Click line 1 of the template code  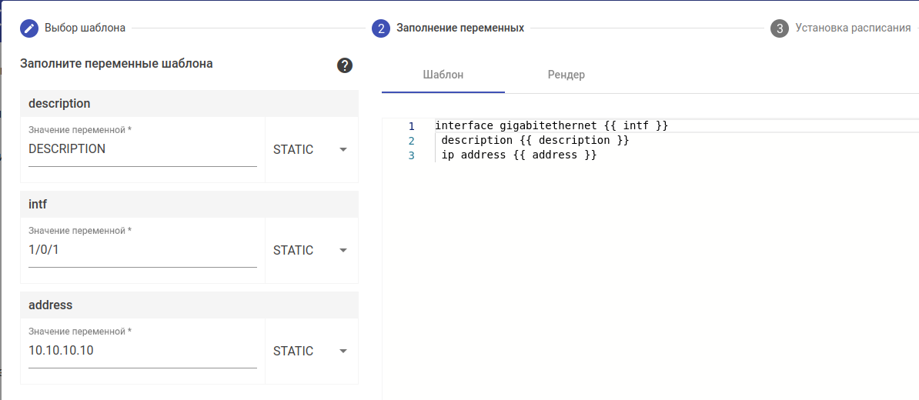coord(551,125)
